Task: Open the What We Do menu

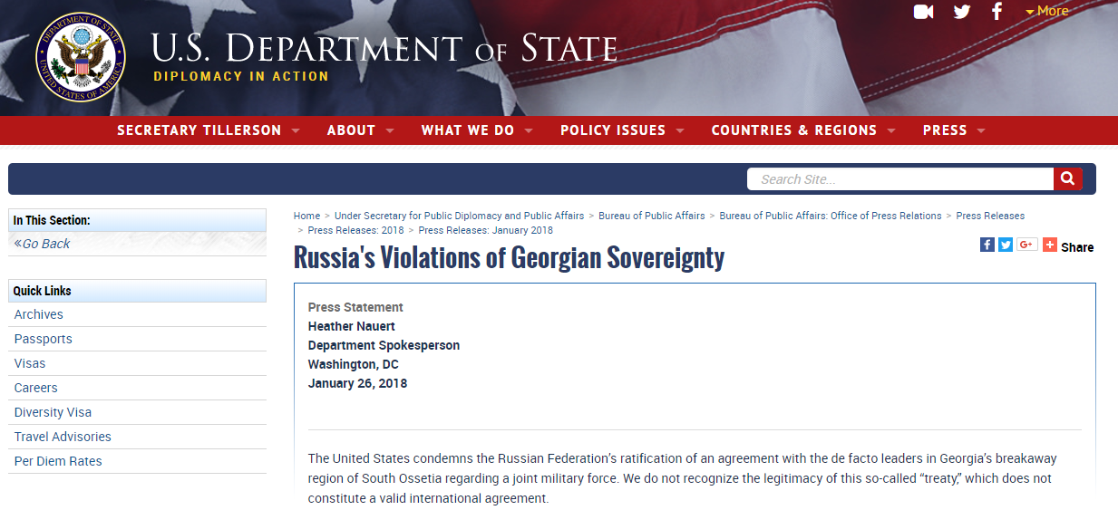Action: [477, 130]
